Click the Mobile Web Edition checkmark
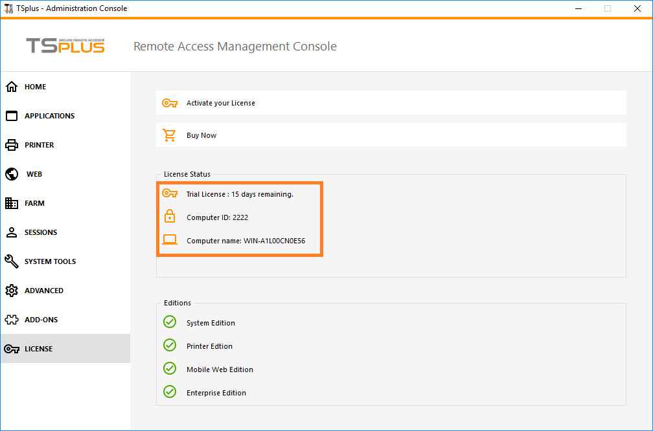 (x=170, y=368)
